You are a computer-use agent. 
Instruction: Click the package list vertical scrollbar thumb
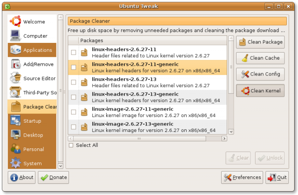click(231, 67)
